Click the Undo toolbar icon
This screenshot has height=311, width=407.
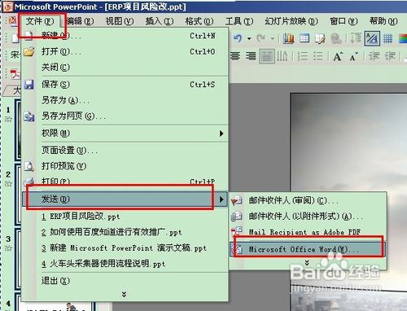238,38
